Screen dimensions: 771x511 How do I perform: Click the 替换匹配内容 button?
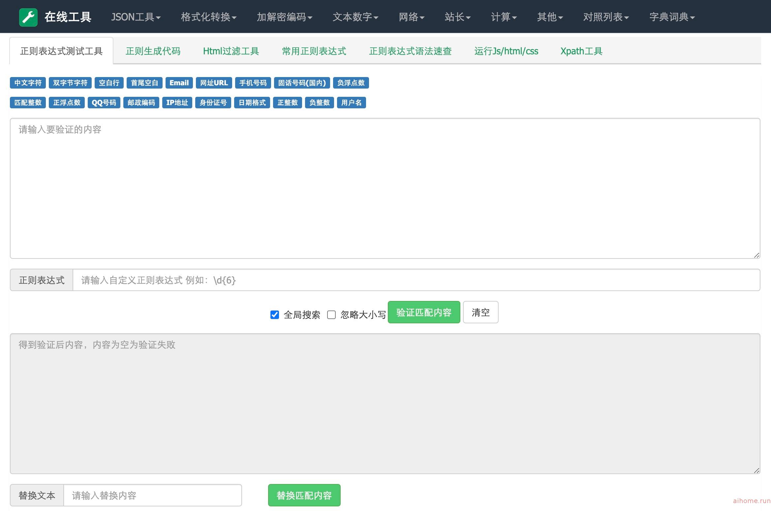tap(304, 495)
